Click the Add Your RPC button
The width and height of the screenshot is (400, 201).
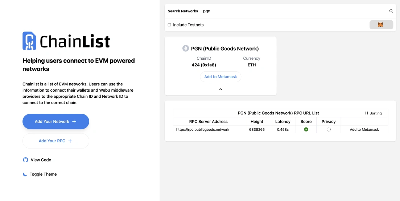coord(56,141)
